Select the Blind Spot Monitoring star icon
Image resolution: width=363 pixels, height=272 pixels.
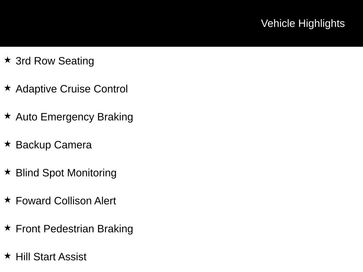[7, 172]
